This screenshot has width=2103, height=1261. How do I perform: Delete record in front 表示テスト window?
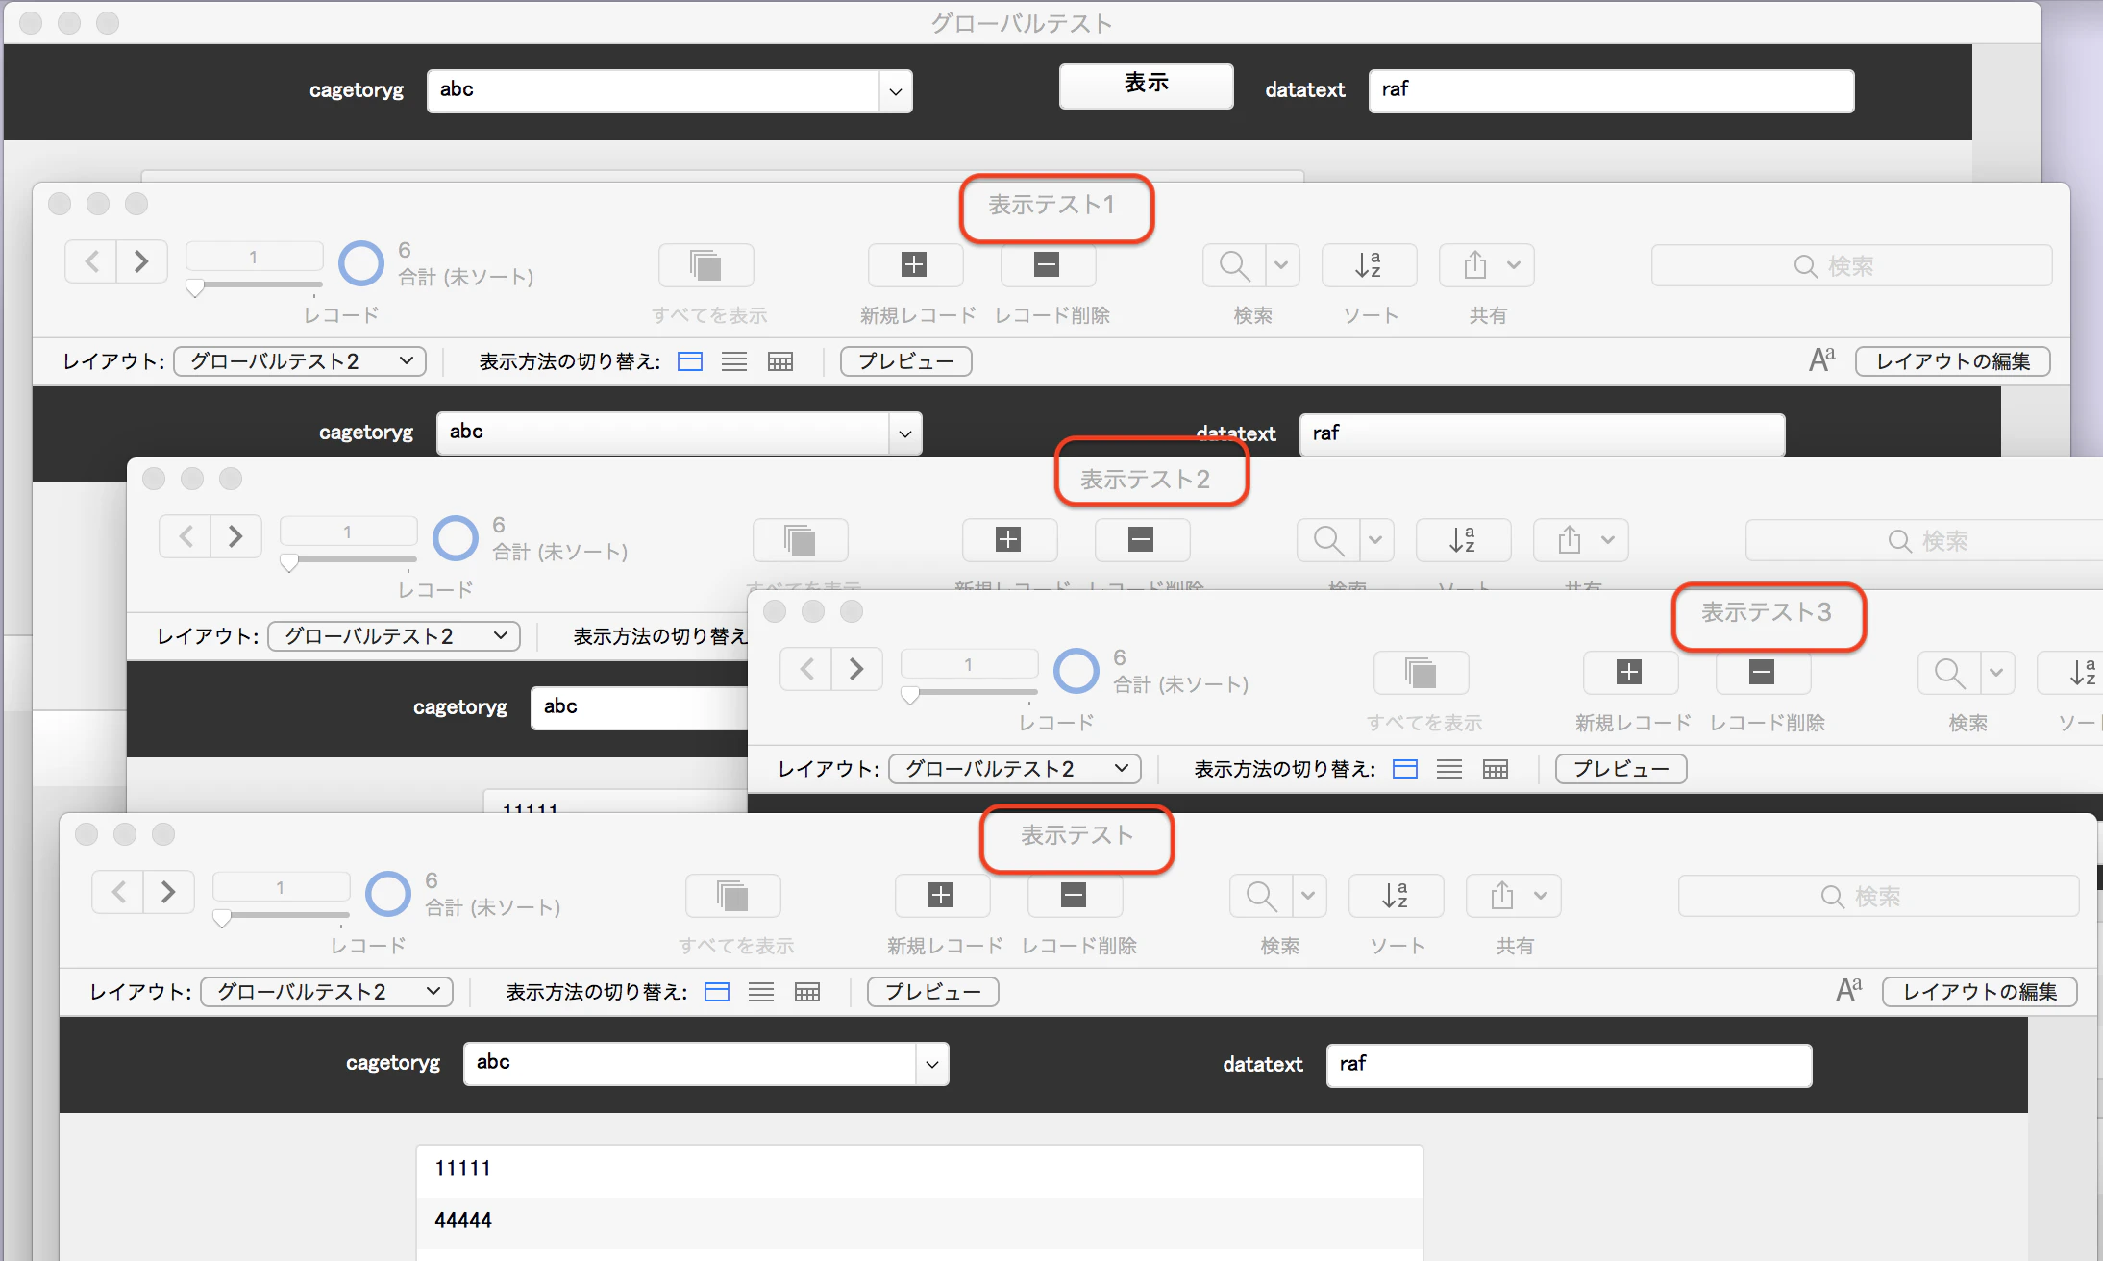click(x=1074, y=896)
